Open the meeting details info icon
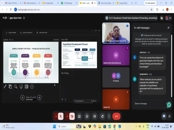The width and height of the screenshot is (174, 130). pyautogui.click(x=24, y=18)
